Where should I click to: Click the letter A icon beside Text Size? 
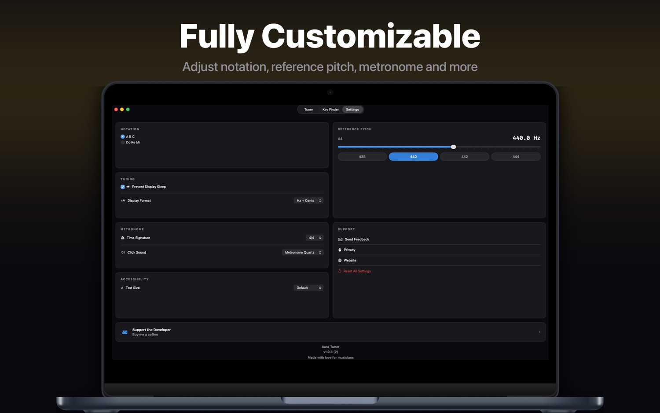click(x=122, y=288)
